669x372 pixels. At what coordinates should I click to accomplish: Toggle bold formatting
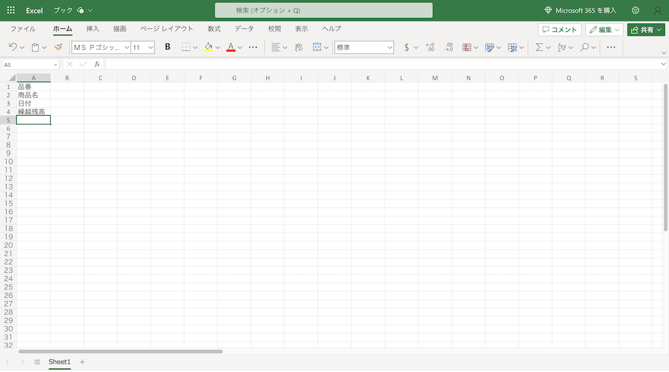click(x=167, y=48)
